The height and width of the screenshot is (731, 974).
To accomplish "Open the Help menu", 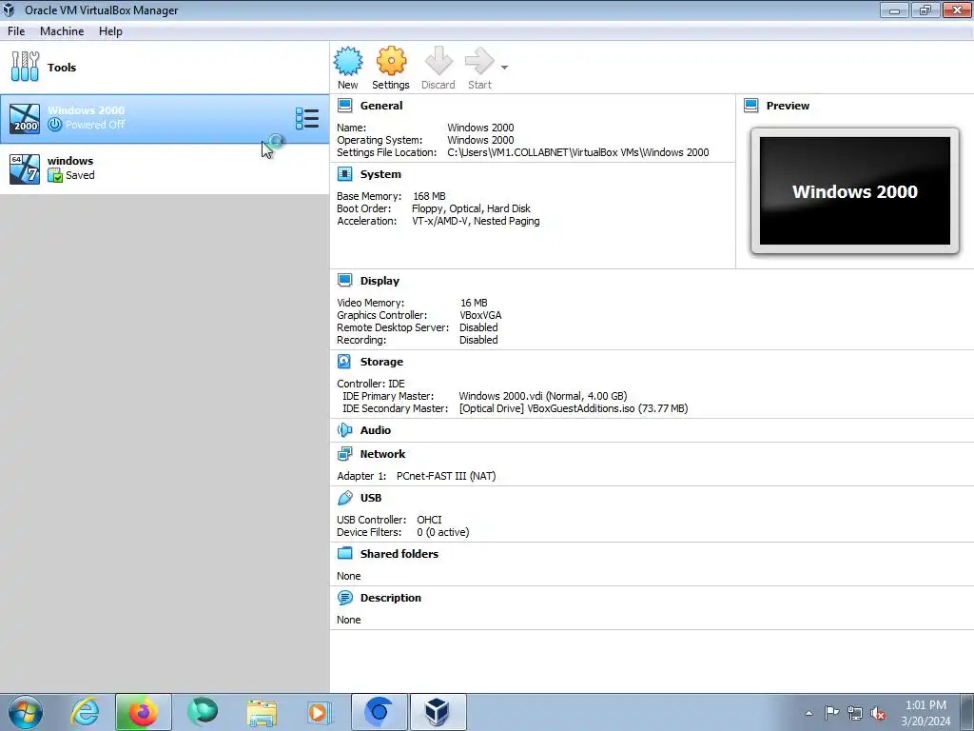I will (x=110, y=31).
